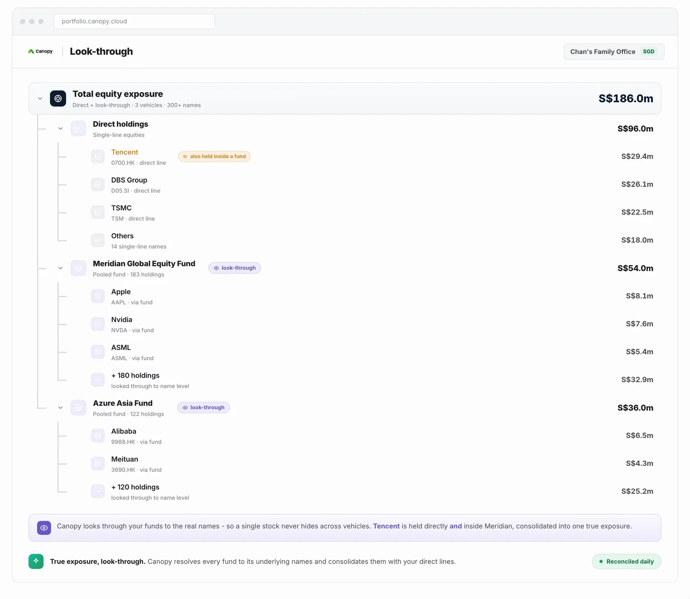The image size is (690, 599).
Task: Click the DBS Group row icon
Action: click(x=98, y=184)
